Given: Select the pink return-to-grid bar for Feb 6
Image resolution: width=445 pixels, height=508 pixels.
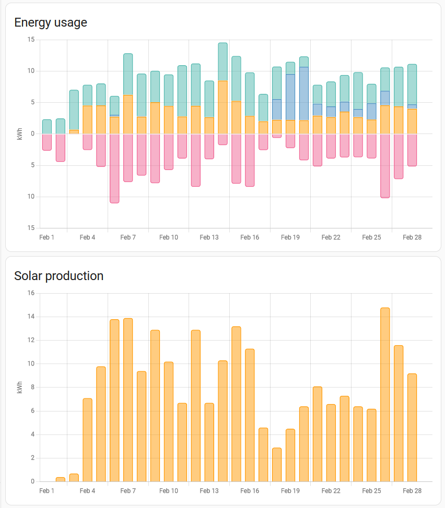Looking at the screenshot, I should coord(114,168).
